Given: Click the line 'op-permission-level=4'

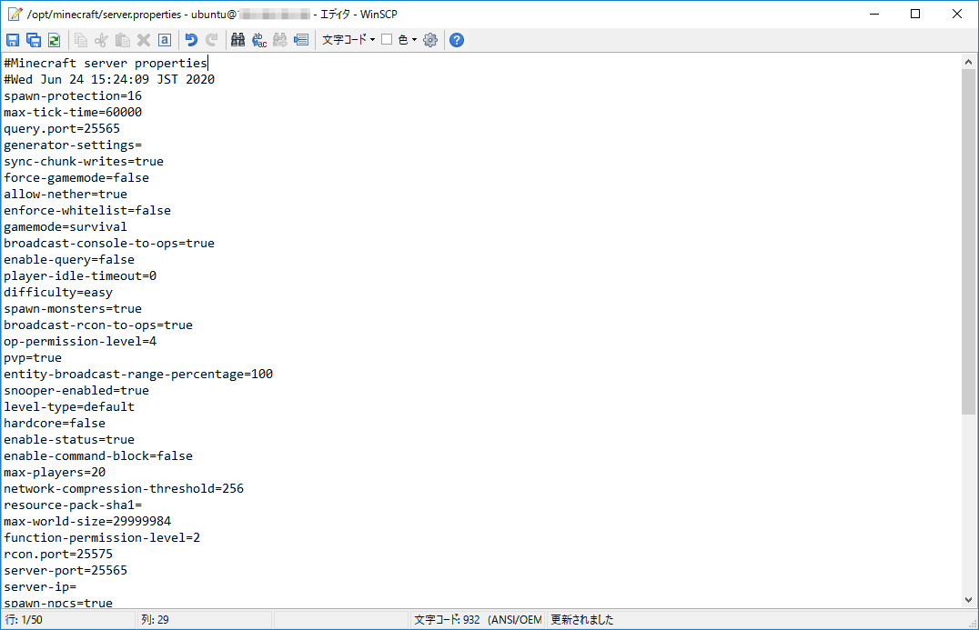Looking at the screenshot, I should [80, 341].
